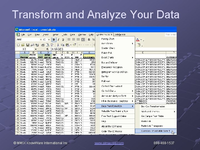This screenshot has width=200, height=150.
Task: Open the www.qimacros.com link
Action: 109,143
